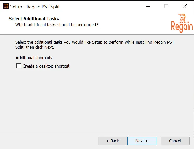Image resolution: width=194 pixels, height=149 pixels.
Task: Enable the Create a desktop shortcut checkbox
Action: tap(19, 66)
